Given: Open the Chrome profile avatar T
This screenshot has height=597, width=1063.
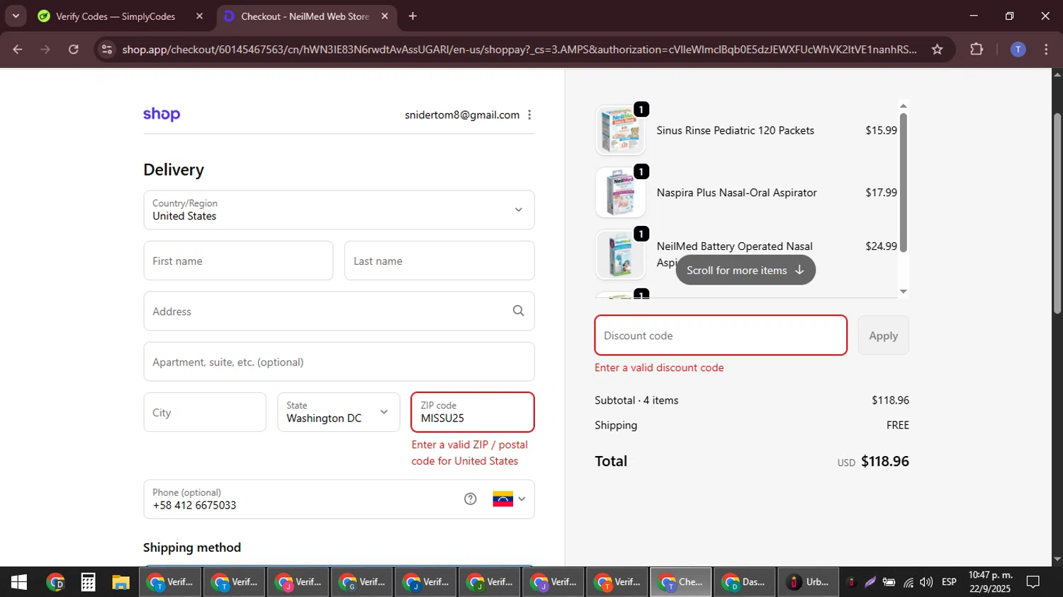Looking at the screenshot, I should coord(1018,50).
